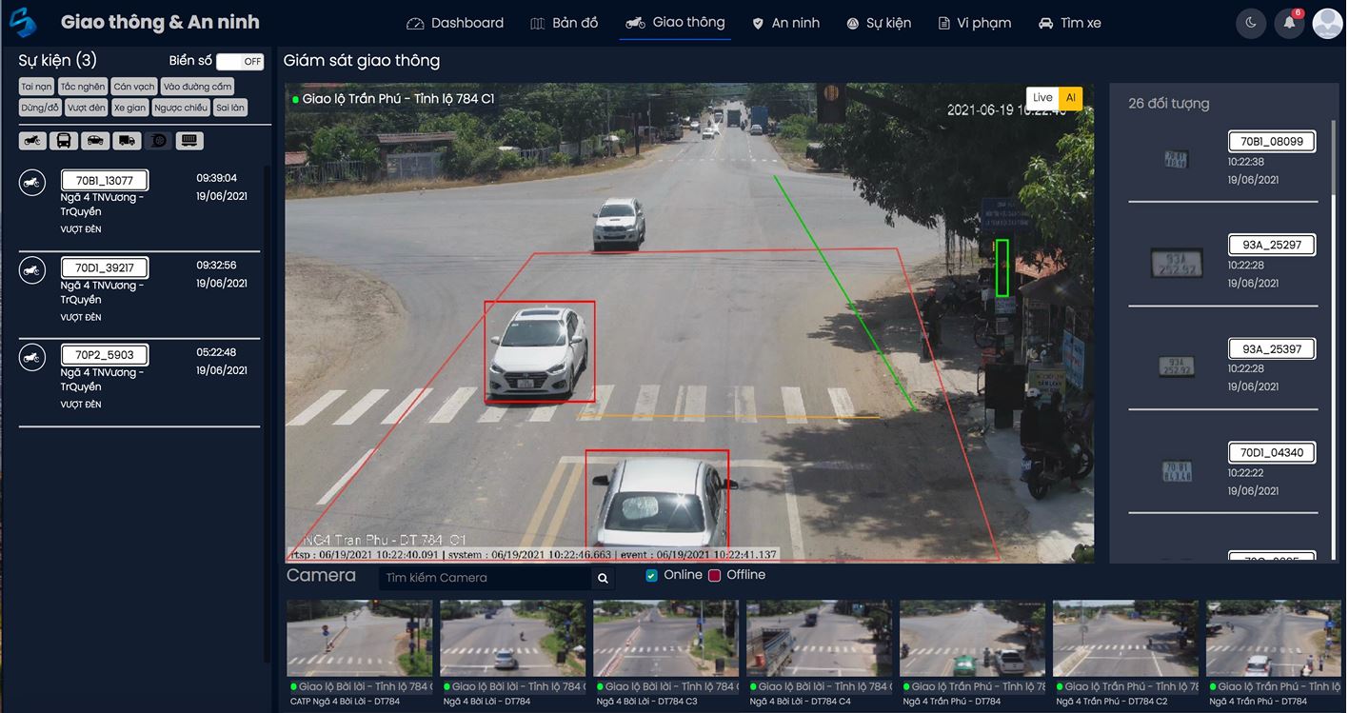Filter events by Tai nạn tag

point(37,87)
